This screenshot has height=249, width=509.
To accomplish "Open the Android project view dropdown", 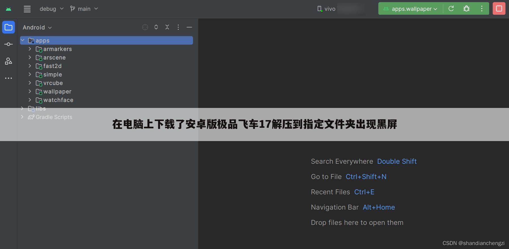I will point(37,27).
